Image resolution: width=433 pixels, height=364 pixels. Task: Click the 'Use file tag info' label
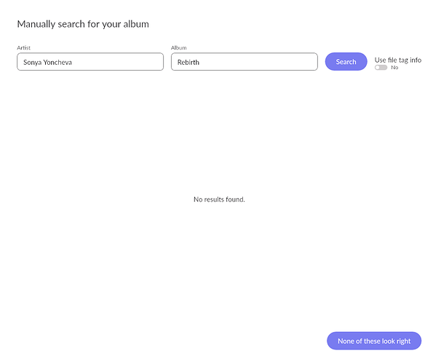tap(398, 60)
